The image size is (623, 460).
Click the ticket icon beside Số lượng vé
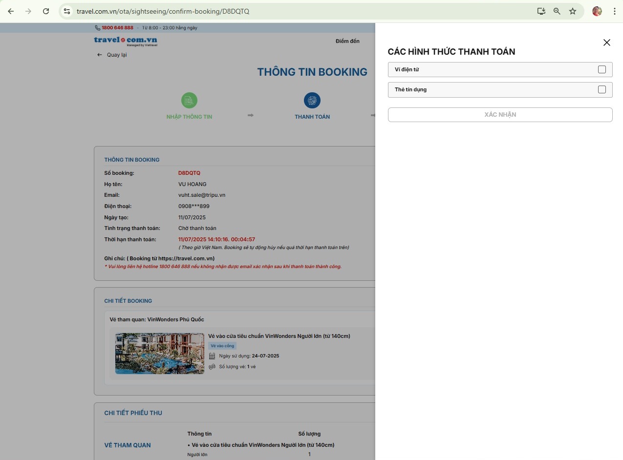pos(212,367)
